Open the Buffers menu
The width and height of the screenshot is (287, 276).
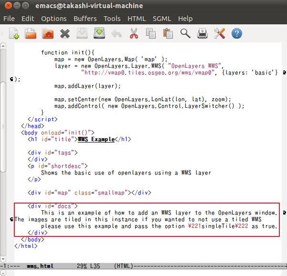click(x=85, y=19)
